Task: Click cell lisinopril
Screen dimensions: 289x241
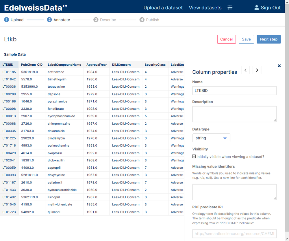Action: point(64,197)
